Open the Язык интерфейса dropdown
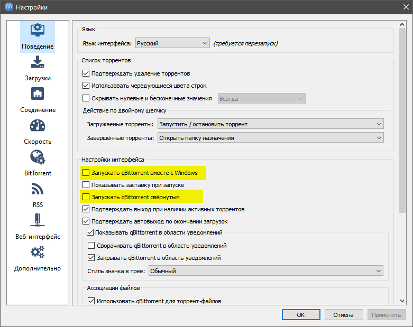Viewport: 413px width, 327px height. (x=172, y=43)
